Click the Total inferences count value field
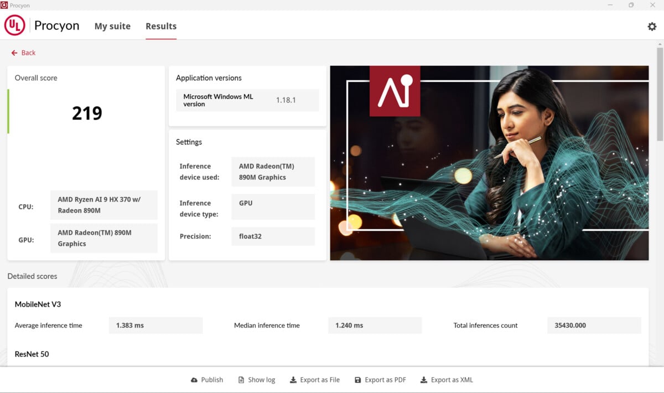664x393 pixels. [594, 325]
